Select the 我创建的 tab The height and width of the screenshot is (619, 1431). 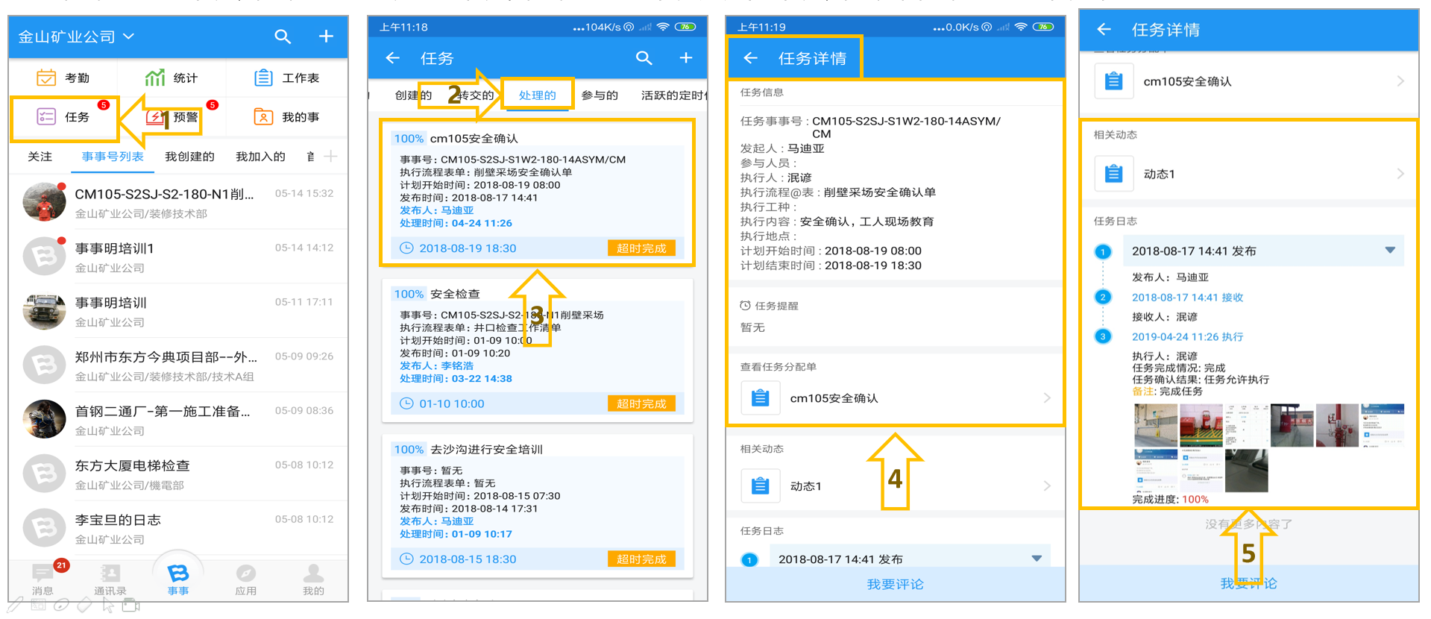click(x=189, y=157)
